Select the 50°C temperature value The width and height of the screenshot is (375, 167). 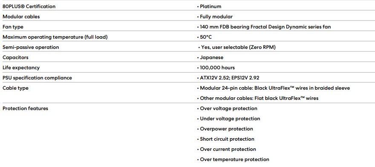click(206, 37)
